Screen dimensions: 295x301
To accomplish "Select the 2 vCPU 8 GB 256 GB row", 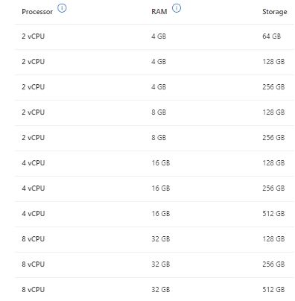I will click(x=154, y=138).
